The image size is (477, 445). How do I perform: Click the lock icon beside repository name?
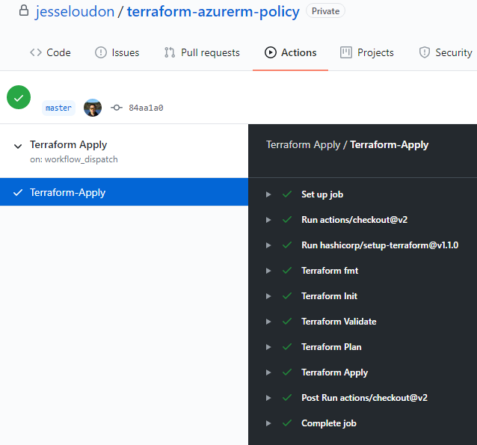click(24, 11)
